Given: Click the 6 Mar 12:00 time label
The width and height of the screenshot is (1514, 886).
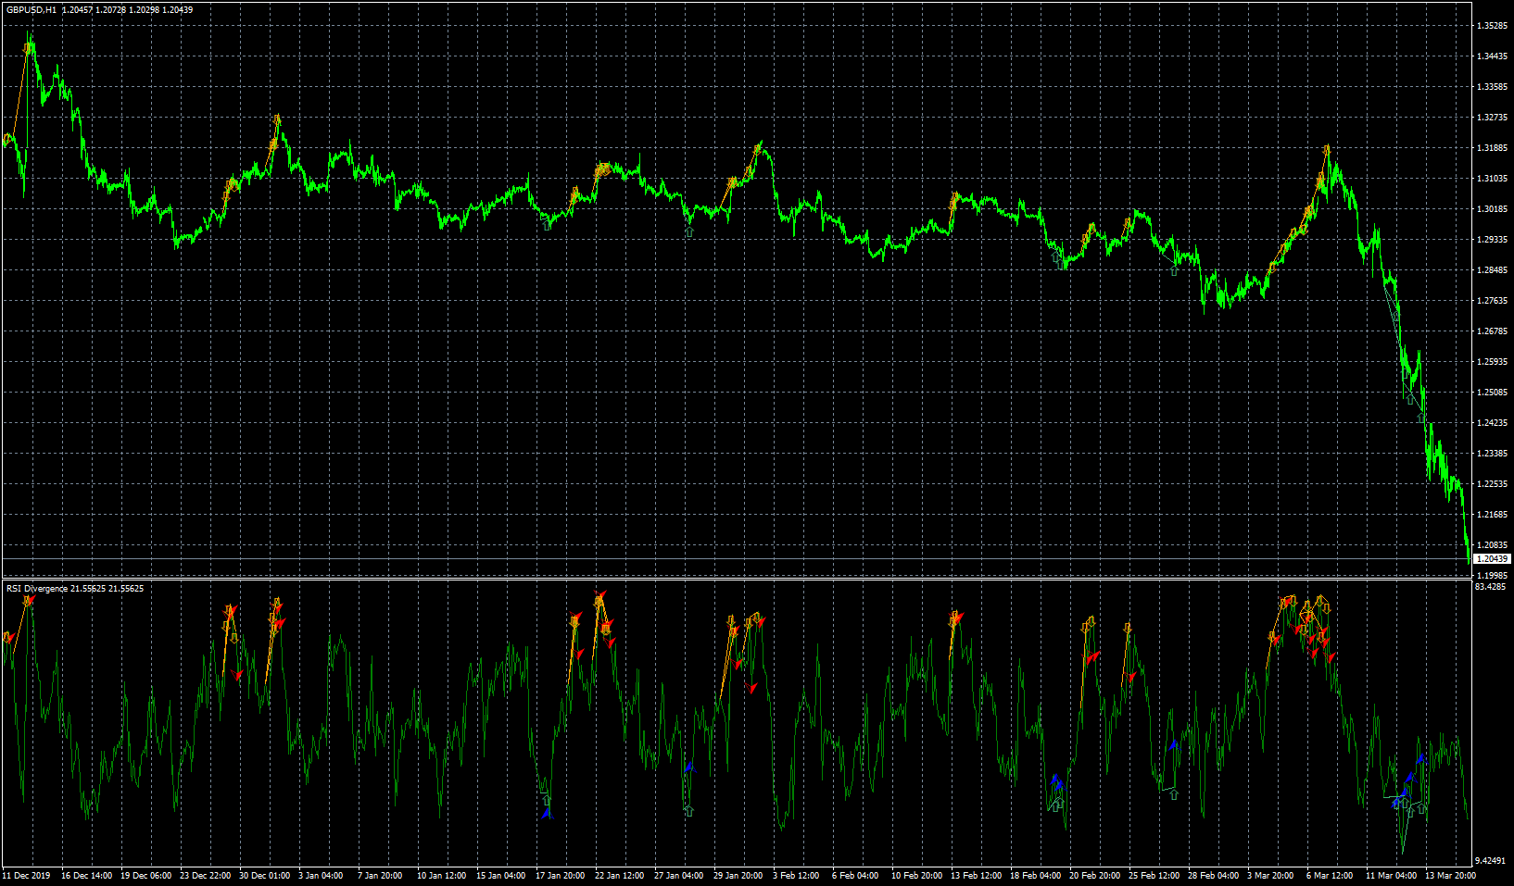Looking at the screenshot, I should pyautogui.click(x=1330, y=875).
